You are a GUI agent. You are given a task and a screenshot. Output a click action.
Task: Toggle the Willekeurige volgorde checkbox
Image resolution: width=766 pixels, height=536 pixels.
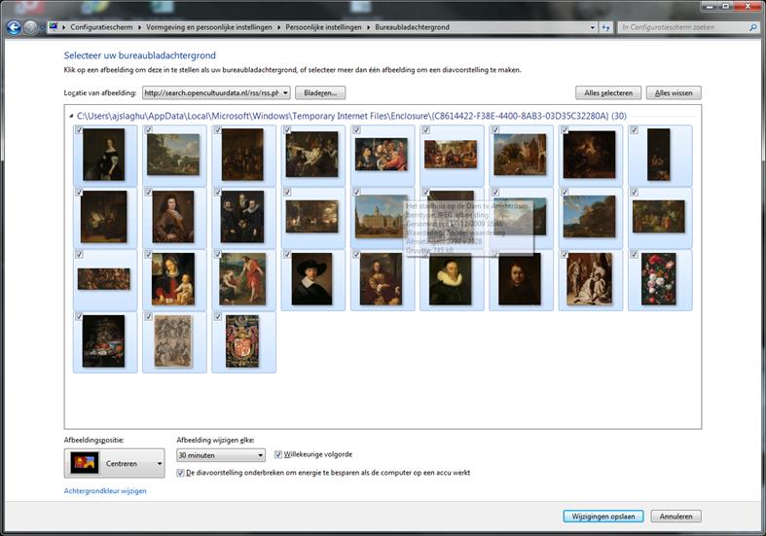(x=278, y=454)
